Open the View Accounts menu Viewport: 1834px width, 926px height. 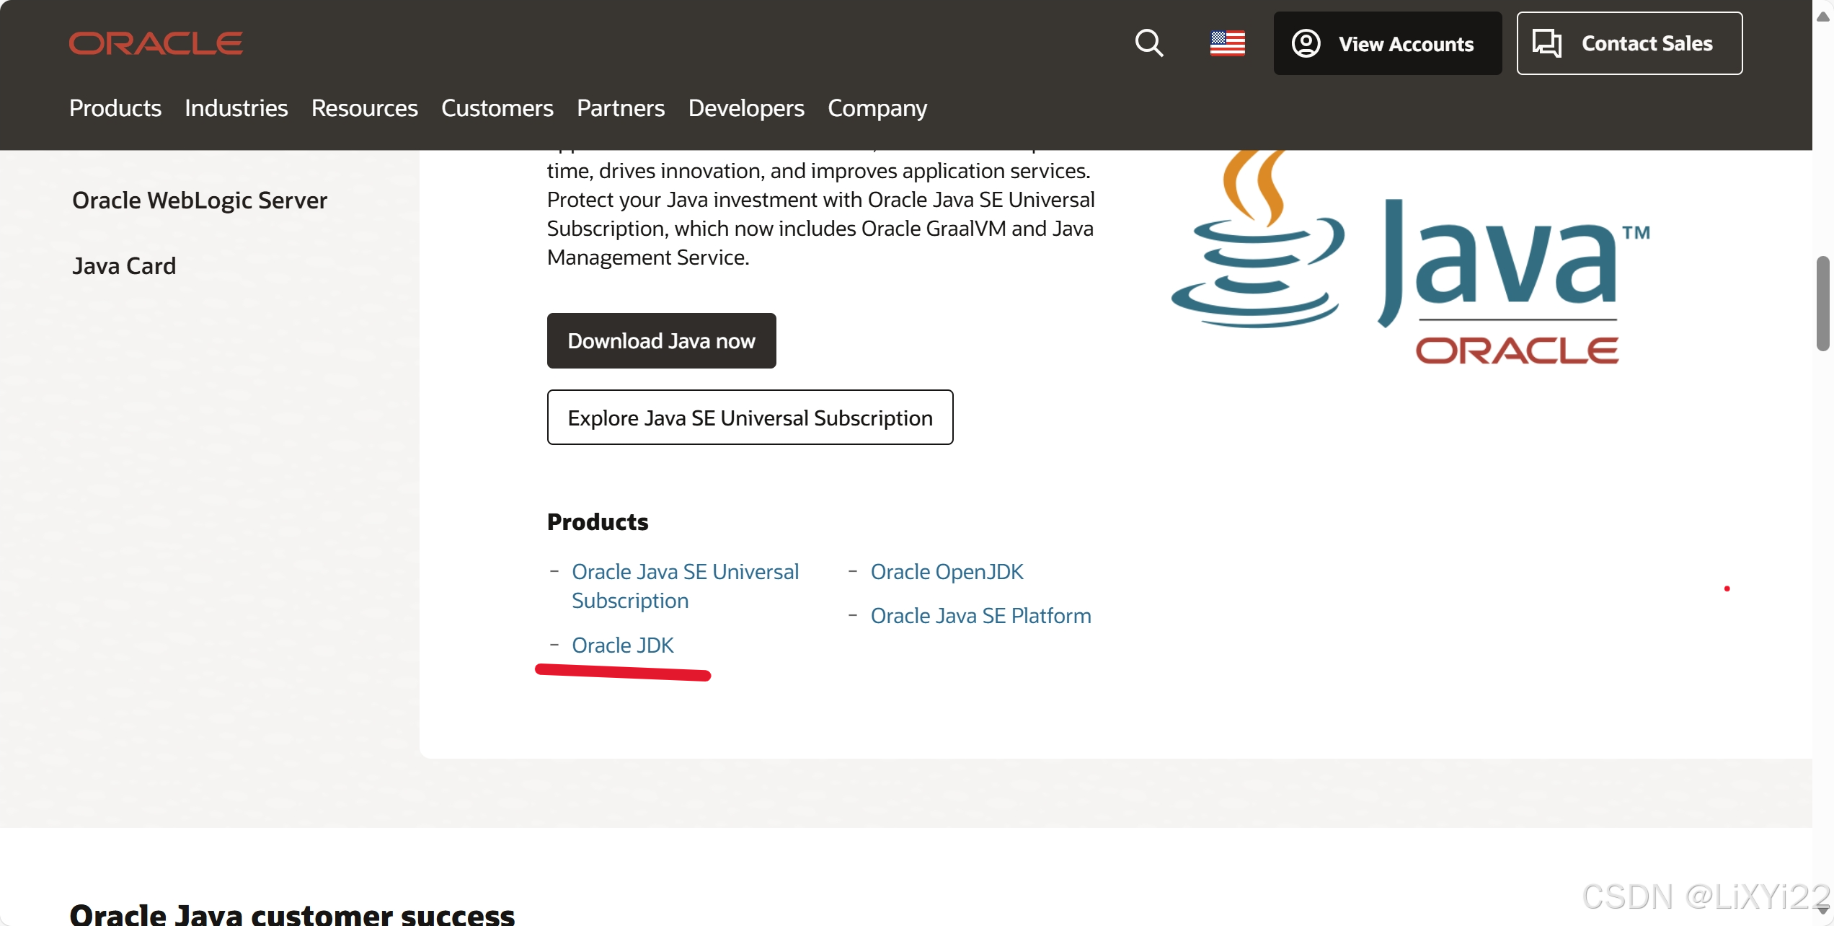pos(1387,43)
